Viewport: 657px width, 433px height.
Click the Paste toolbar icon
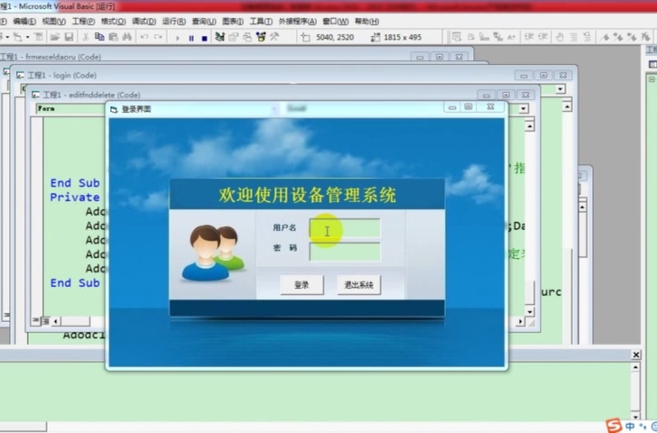(113, 37)
